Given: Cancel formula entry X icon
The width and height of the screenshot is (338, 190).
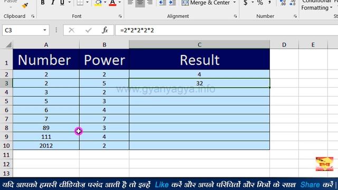Looking at the screenshot, I should (x=71, y=30).
